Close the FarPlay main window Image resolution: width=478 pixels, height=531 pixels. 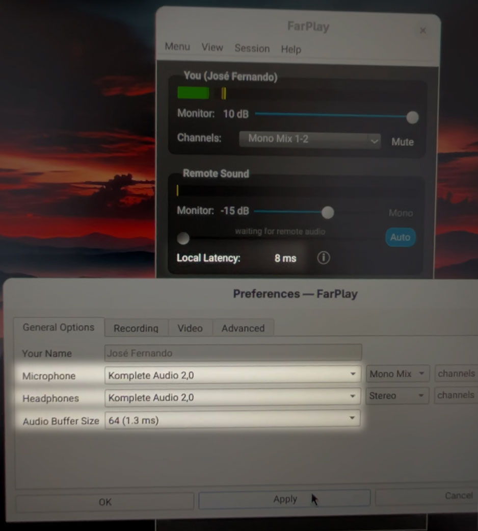(422, 31)
